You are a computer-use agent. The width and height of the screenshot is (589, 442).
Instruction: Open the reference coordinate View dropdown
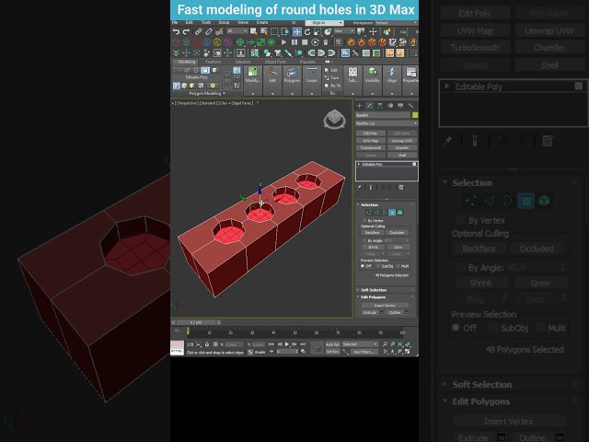click(x=344, y=31)
